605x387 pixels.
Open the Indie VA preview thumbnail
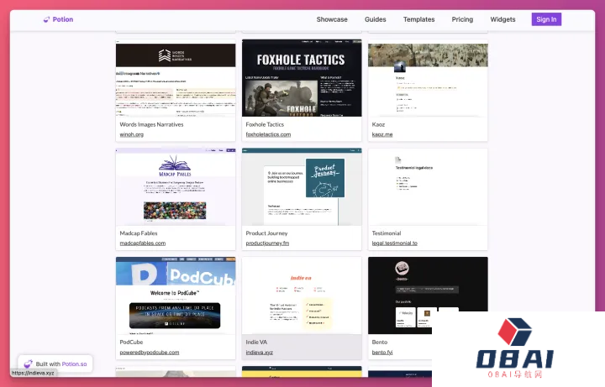[302, 295]
